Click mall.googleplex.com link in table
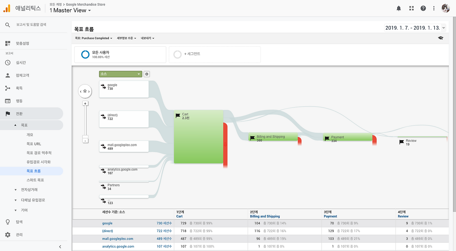This screenshot has width=456, height=251. [x=118, y=239]
